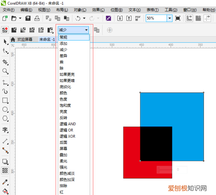Select the Eyedropper tool
This screenshot has height=195, width=216.
tap(5, 182)
